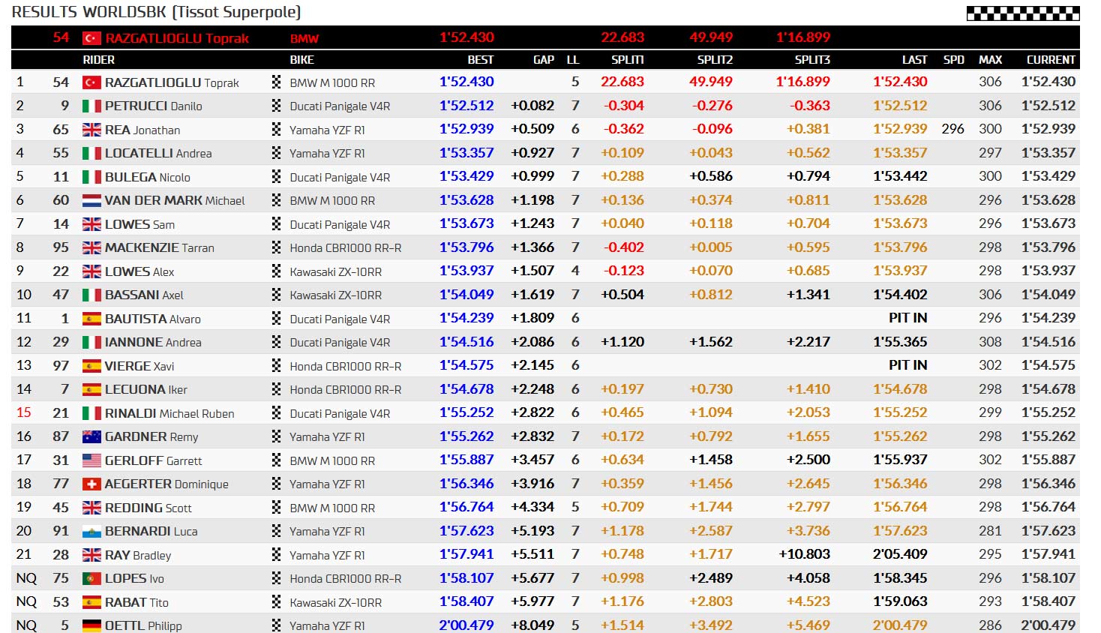
Task: Click rider name LOWES Alex
Action: click(x=139, y=271)
